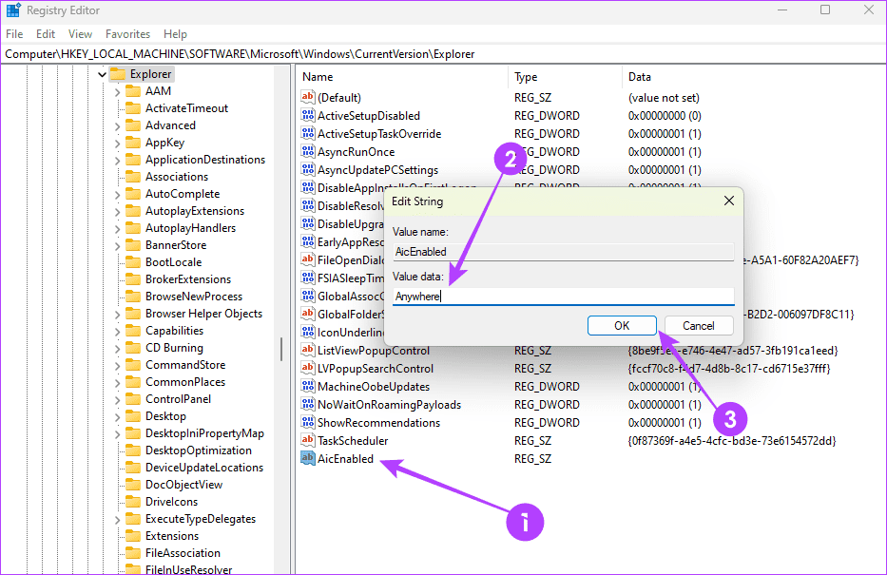Click the (Default) value icon
The image size is (887, 575).
point(307,98)
